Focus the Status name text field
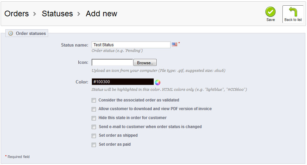Viewport: 307px width, 165px height. point(131,45)
